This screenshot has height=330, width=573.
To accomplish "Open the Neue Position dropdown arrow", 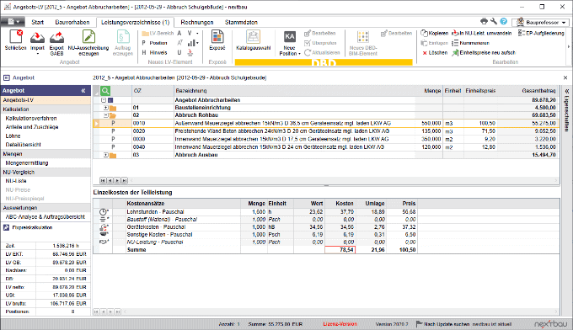I will (x=299, y=54).
